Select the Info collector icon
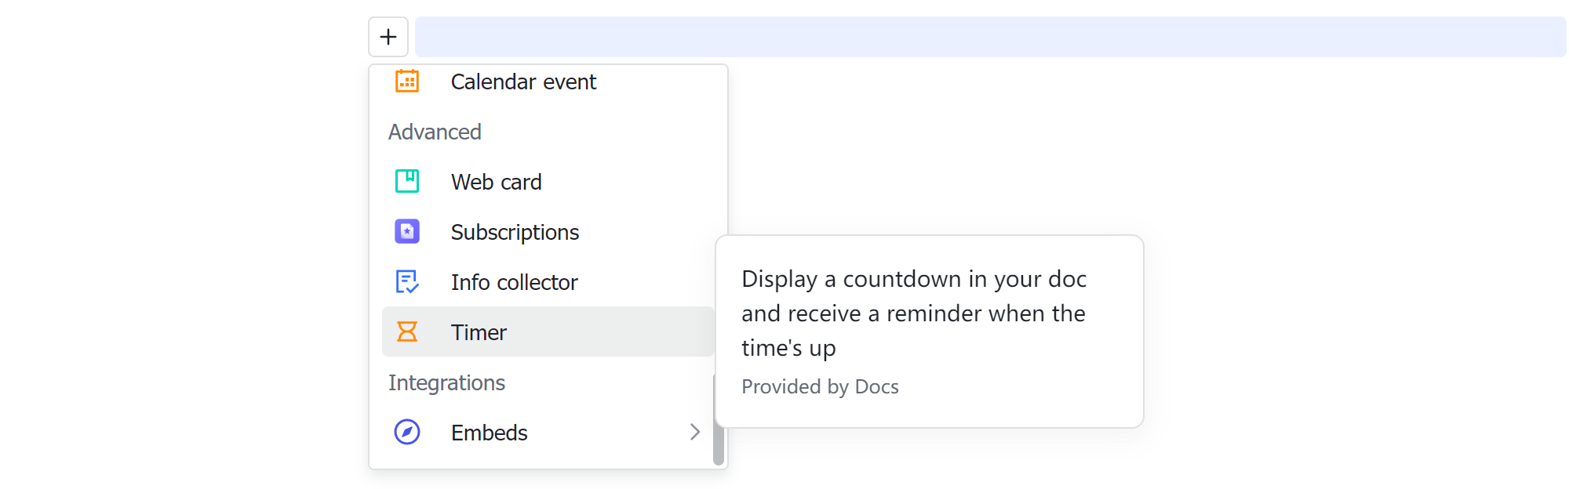The height and width of the screenshot is (489, 1569). pos(406,281)
